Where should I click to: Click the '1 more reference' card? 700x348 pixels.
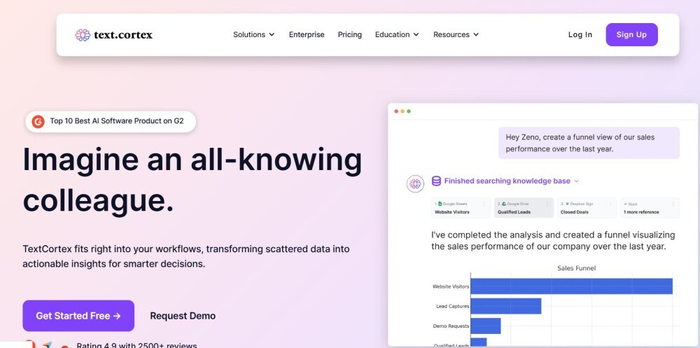[x=650, y=208]
